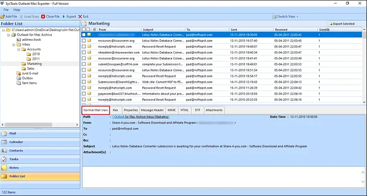Open the File menu

pyautogui.click(x=6, y=10)
